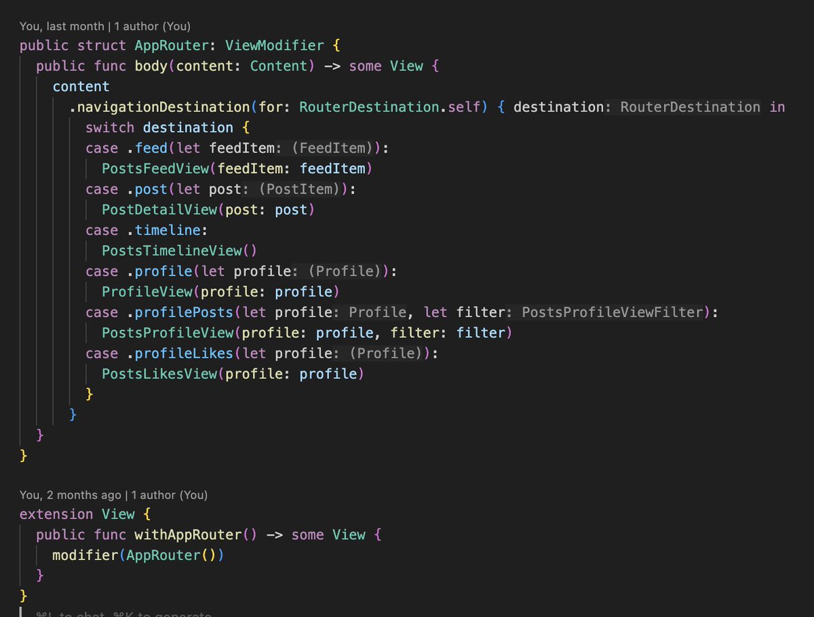Click the withAppRouter function name
Image resolution: width=814 pixels, height=617 pixels.
tap(188, 535)
